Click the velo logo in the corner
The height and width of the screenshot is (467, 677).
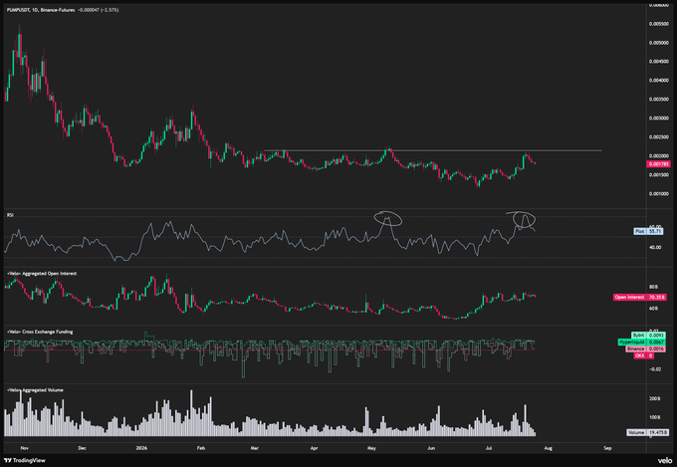(x=665, y=460)
